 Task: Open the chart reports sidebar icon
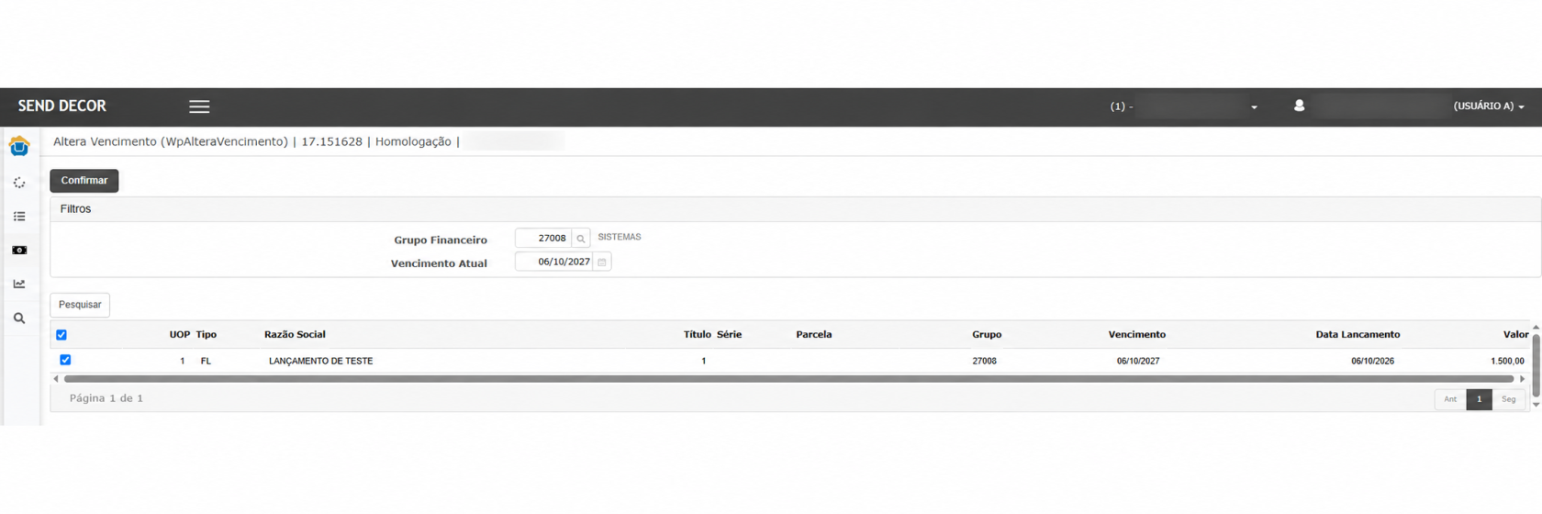(19, 284)
